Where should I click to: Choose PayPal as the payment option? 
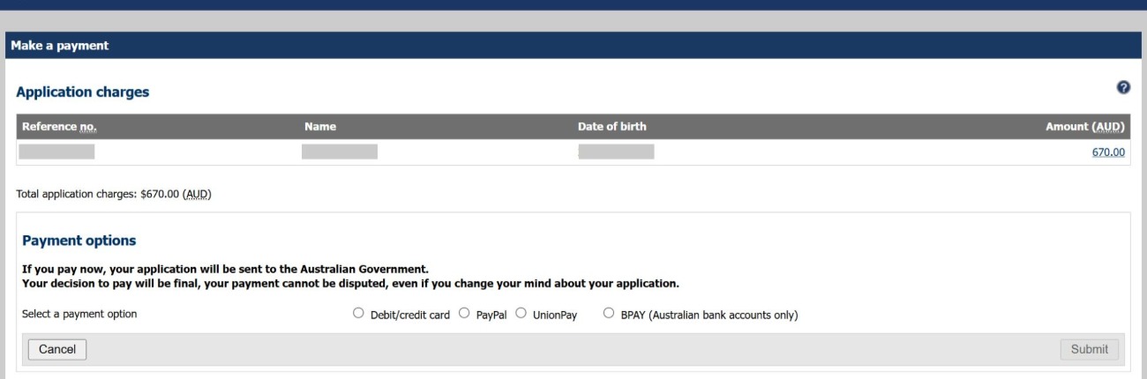(465, 313)
